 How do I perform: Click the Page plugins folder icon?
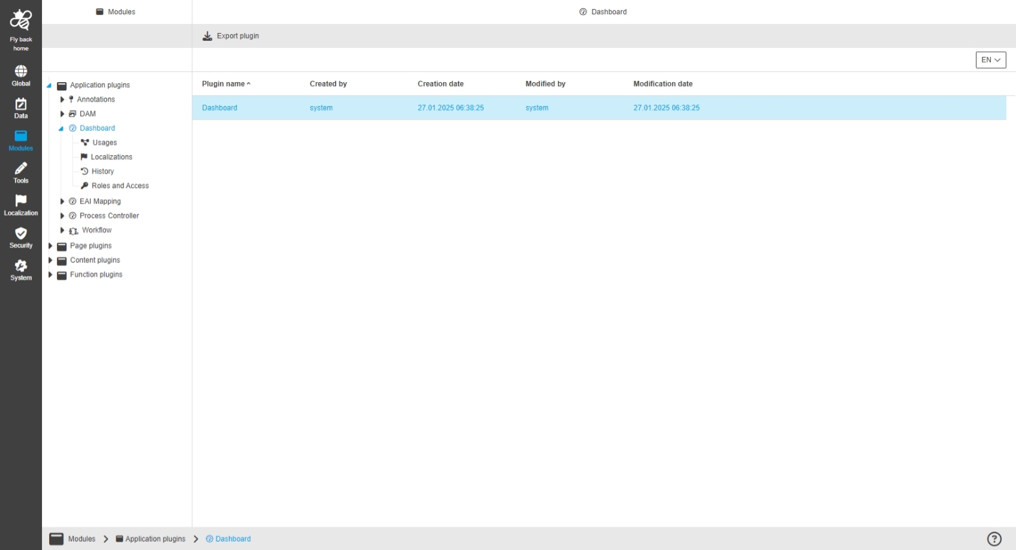(x=62, y=246)
